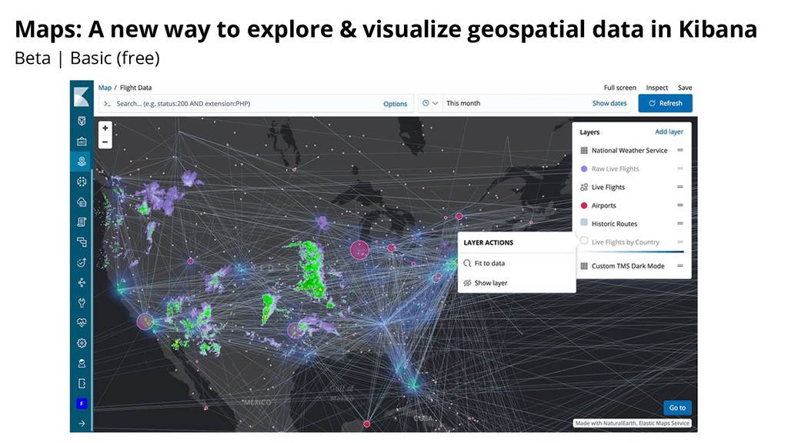Screen dimensions: 788x443
Task: Zoom in on the map with plus button
Action: [x=105, y=128]
